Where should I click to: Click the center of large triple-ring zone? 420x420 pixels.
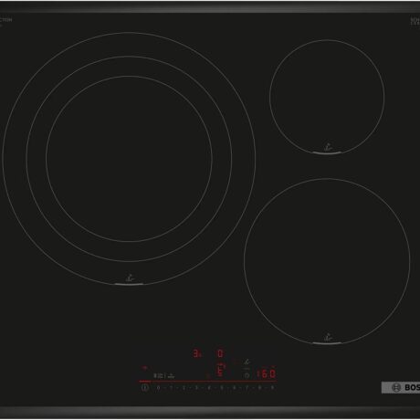pyautogui.click(x=129, y=159)
